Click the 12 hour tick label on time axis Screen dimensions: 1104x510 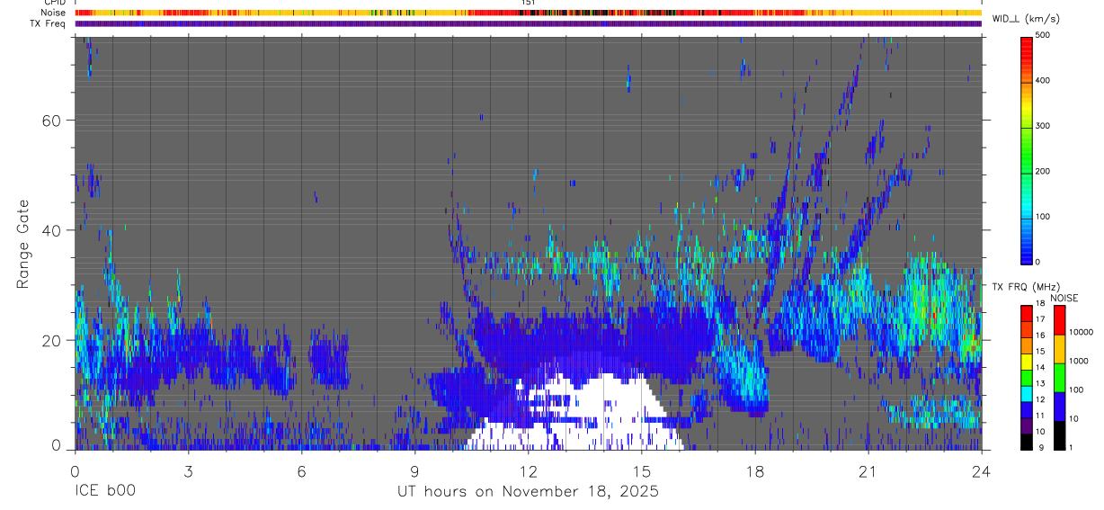pos(528,472)
